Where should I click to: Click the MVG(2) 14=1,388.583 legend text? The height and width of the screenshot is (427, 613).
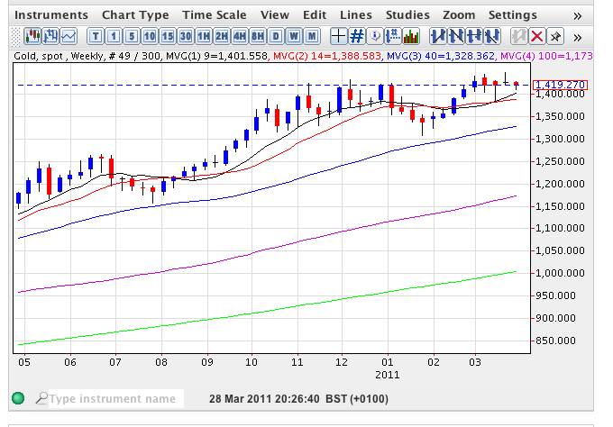(327, 56)
